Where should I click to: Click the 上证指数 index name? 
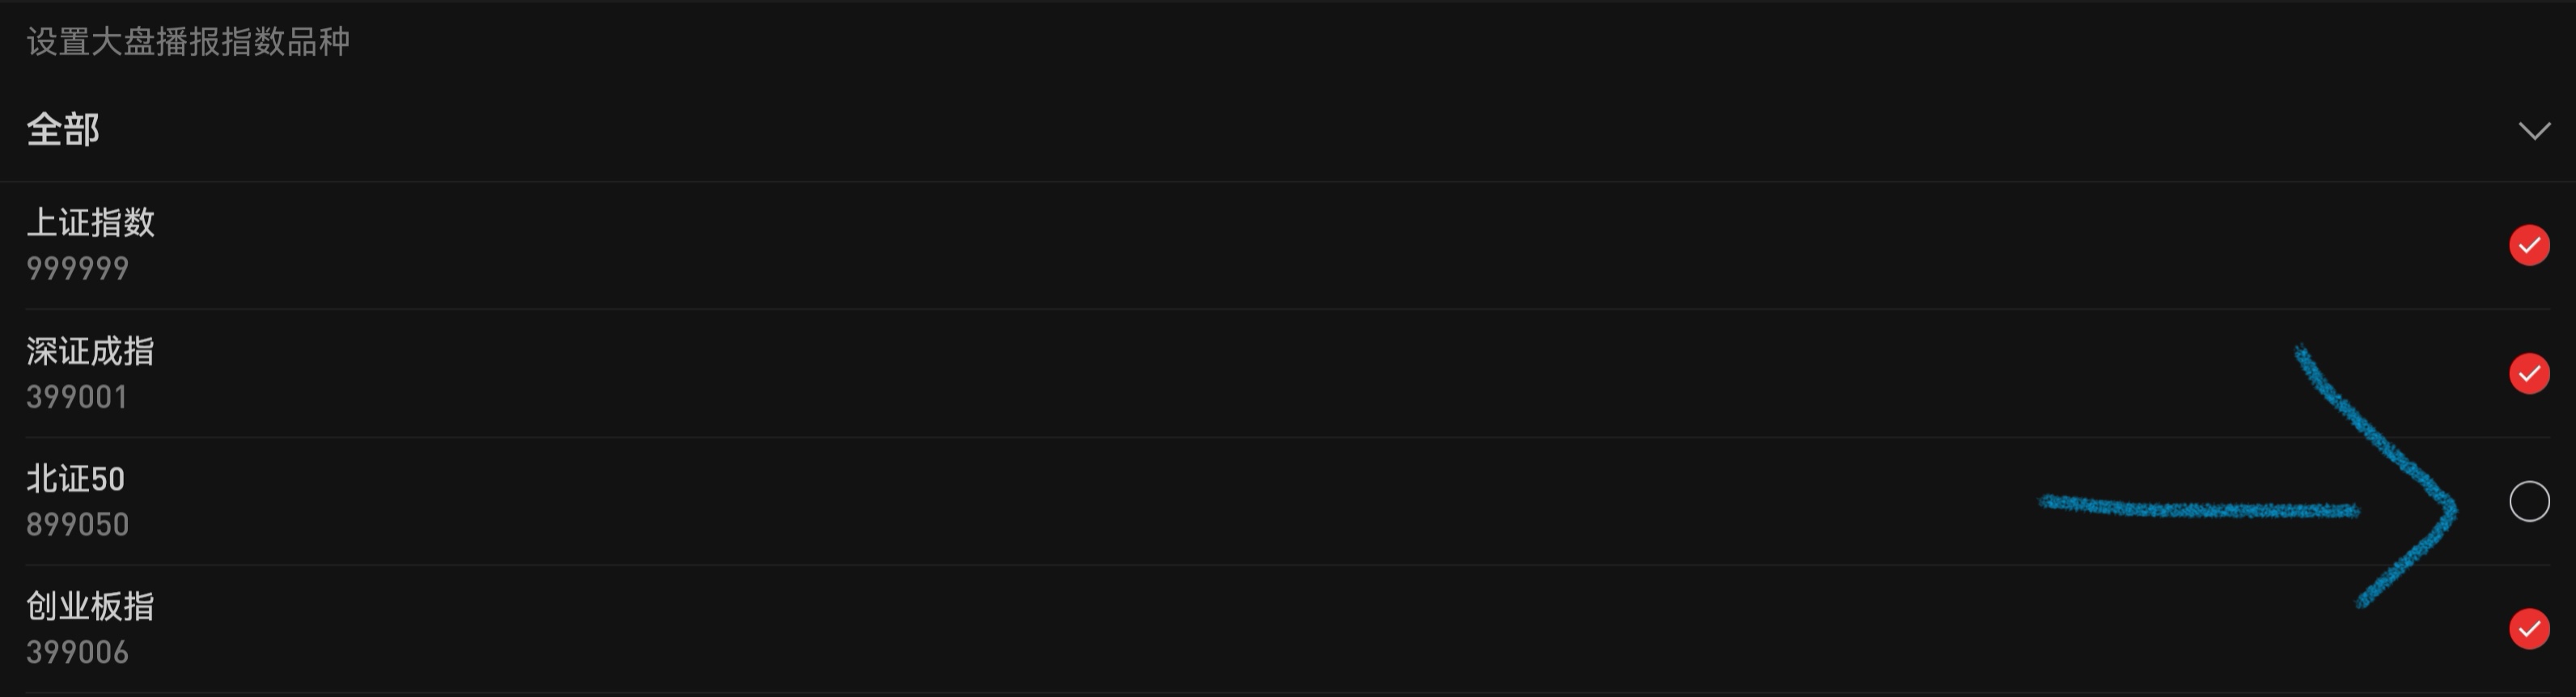click(91, 222)
